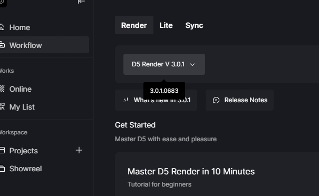Click the 3.0.1.0683 version tooltip
319x196 pixels.
pyautogui.click(x=164, y=91)
